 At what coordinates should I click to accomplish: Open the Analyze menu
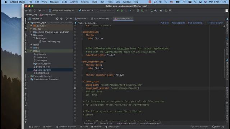pyautogui.click(x=74, y=2)
